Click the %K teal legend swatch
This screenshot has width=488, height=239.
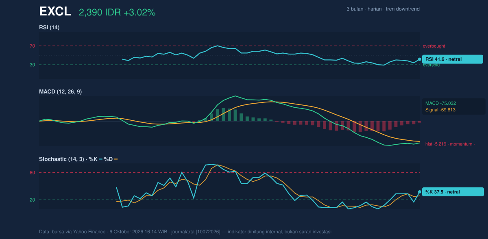click(x=100, y=159)
